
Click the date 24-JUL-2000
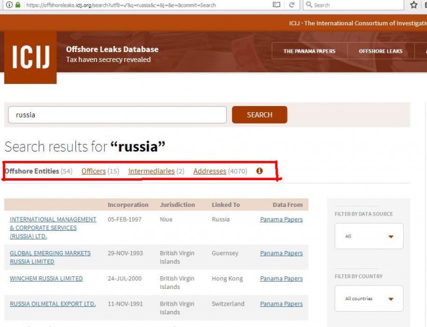point(125,278)
